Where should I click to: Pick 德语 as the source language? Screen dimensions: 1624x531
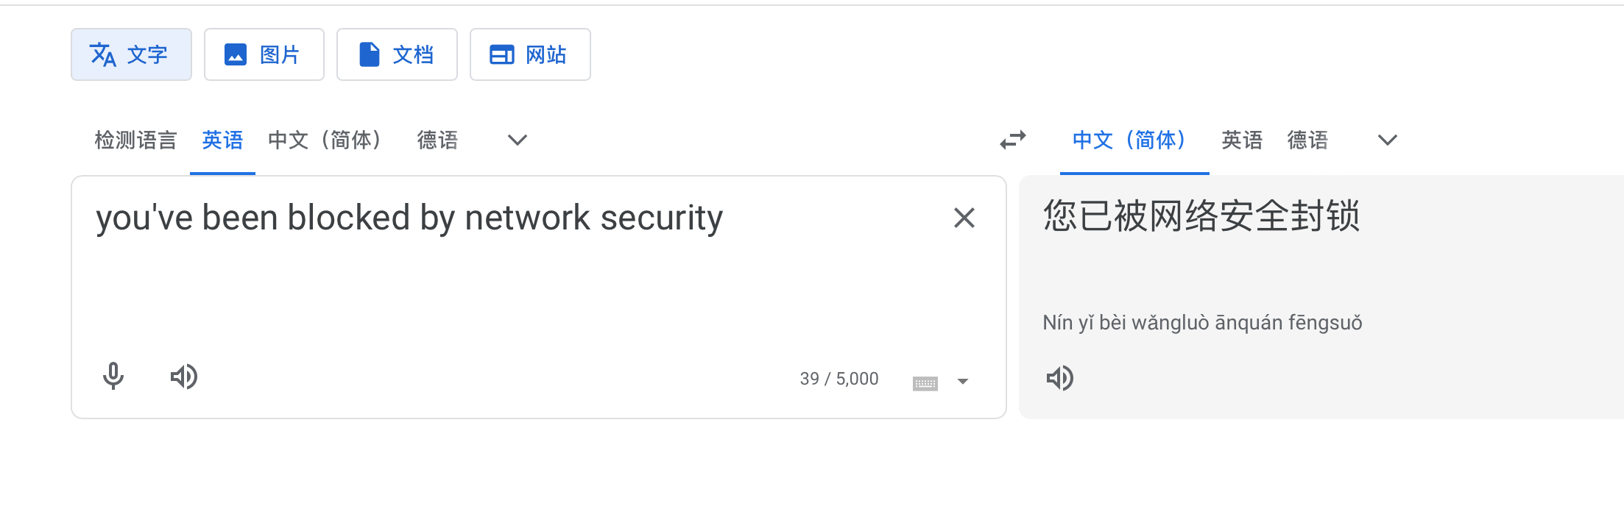437,140
